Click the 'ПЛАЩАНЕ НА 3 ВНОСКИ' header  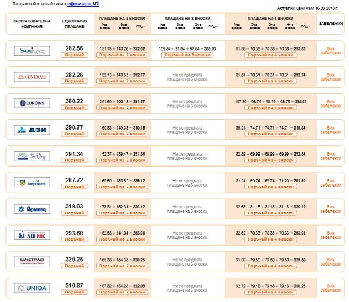point(187,18)
